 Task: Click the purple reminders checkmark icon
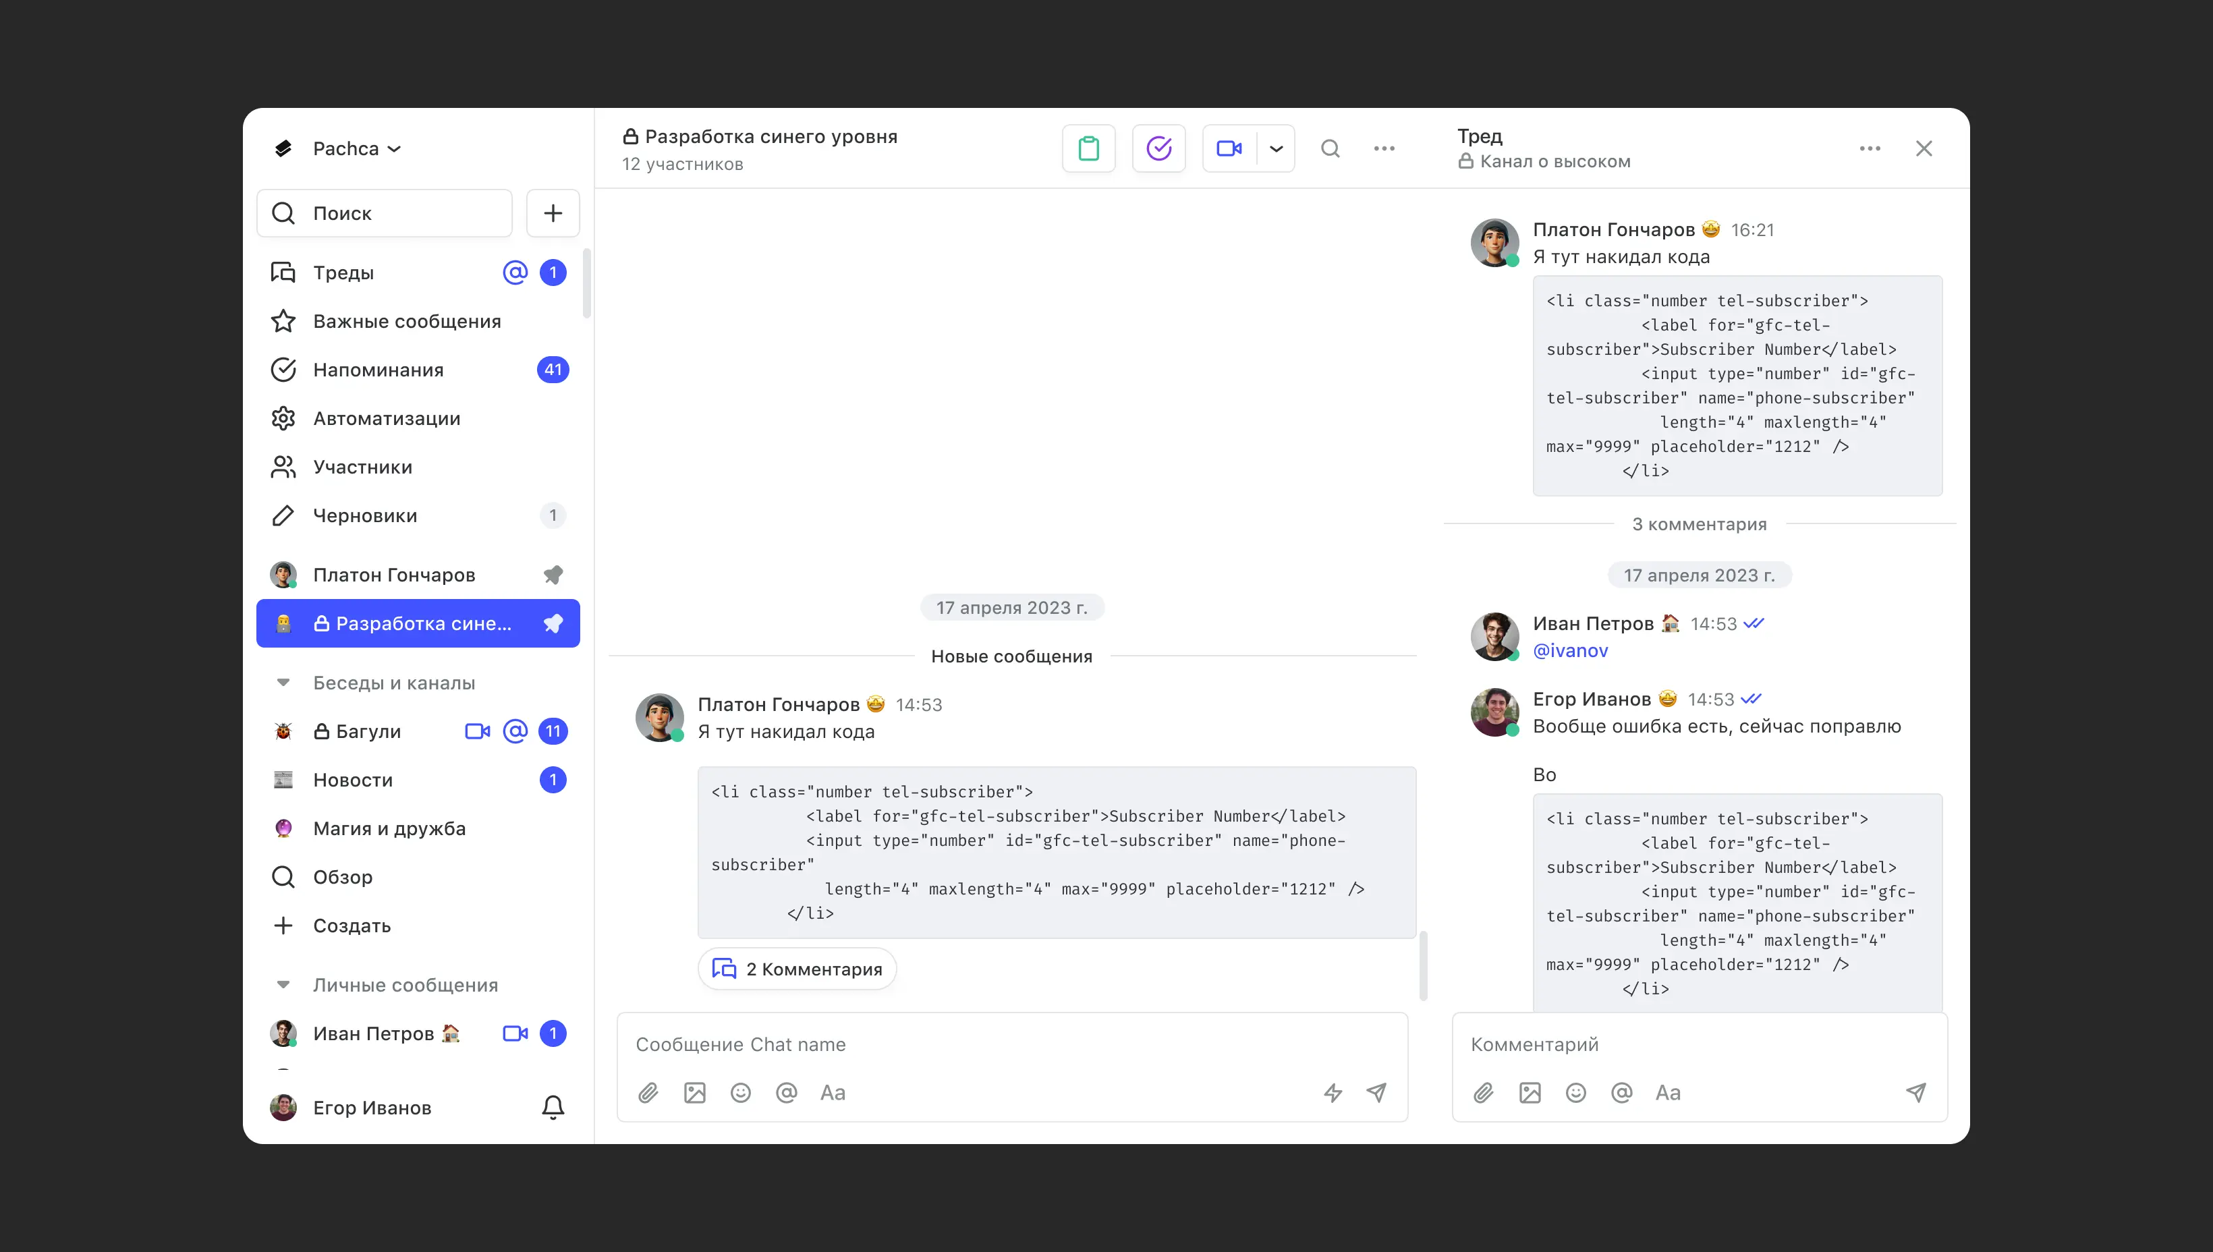1158,149
